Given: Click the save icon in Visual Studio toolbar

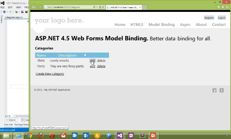Looking at the screenshot, I should point(26,12).
